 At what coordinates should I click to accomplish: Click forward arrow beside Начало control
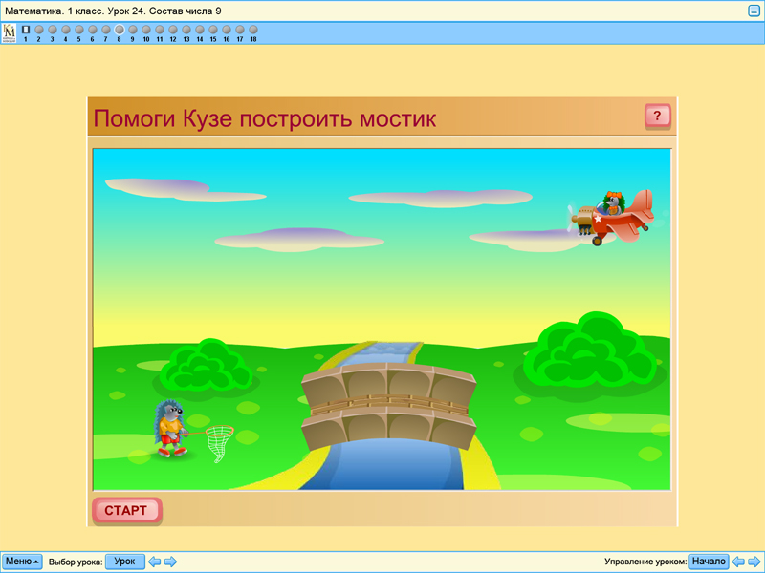click(754, 562)
